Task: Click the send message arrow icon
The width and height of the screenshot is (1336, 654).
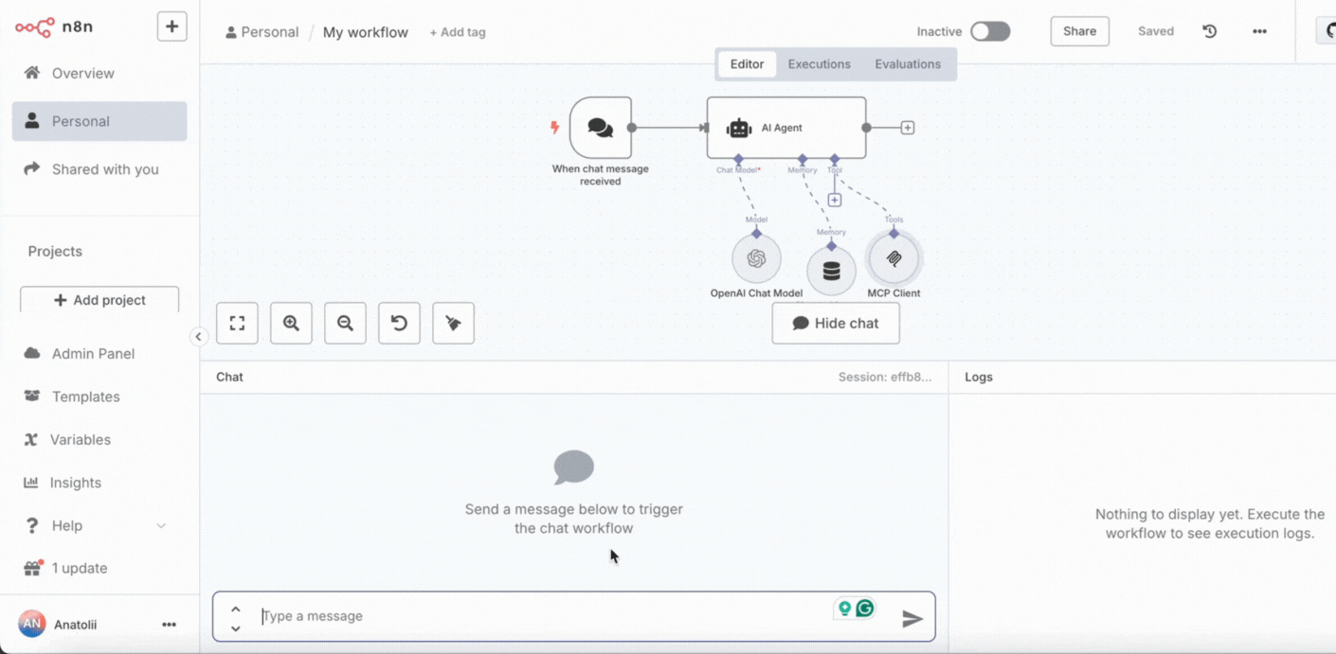Action: click(912, 619)
